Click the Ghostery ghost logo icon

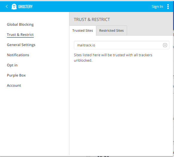tap(14, 7)
